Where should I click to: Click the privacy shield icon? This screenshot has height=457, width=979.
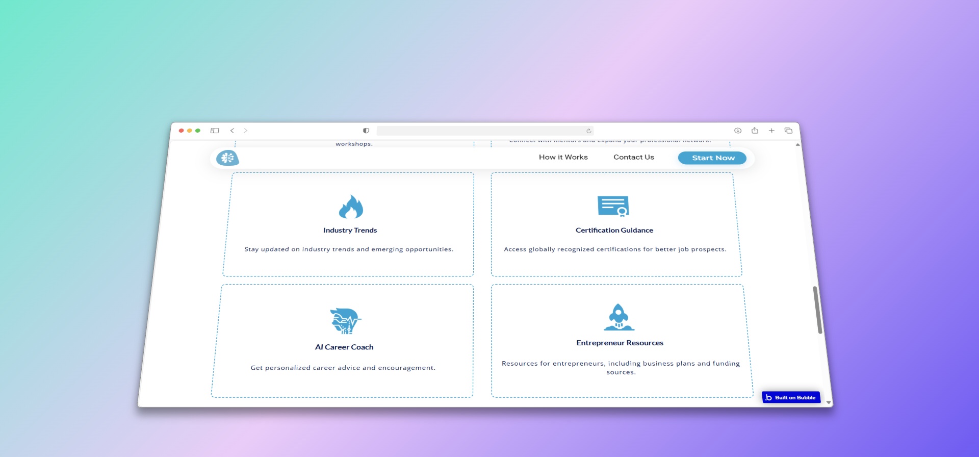(x=366, y=131)
